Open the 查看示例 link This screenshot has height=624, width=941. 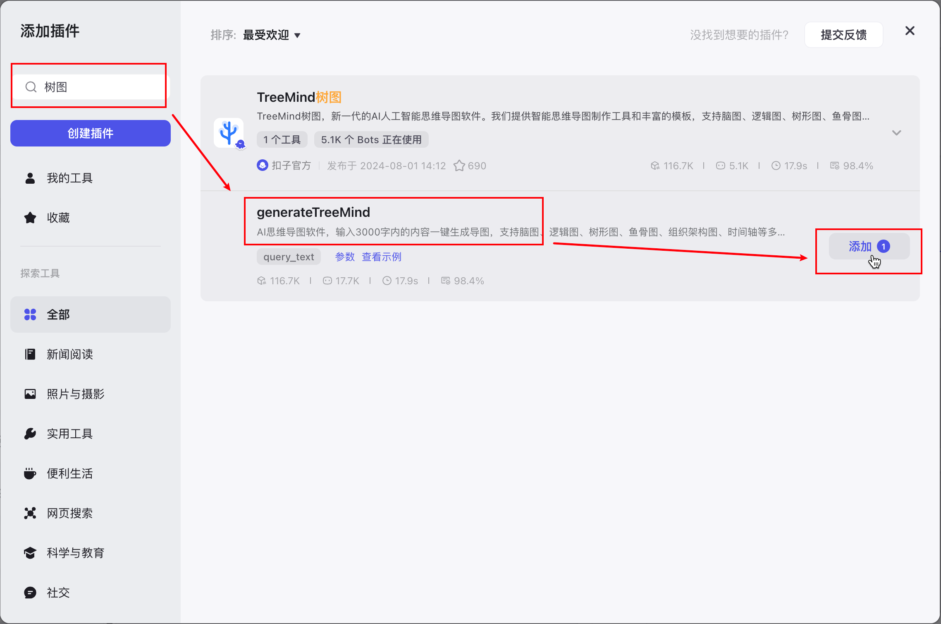pyautogui.click(x=381, y=257)
